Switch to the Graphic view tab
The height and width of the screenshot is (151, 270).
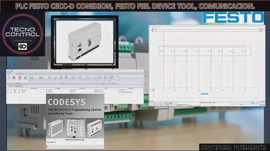[x=19, y=86]
